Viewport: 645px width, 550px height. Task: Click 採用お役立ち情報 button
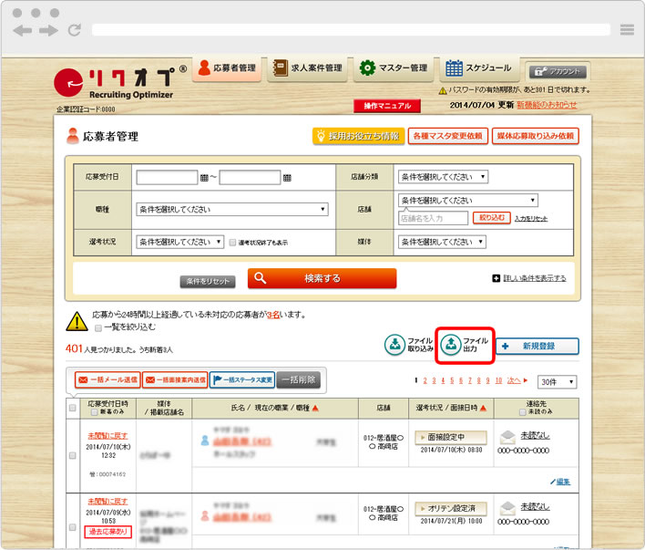click(359, 136)
